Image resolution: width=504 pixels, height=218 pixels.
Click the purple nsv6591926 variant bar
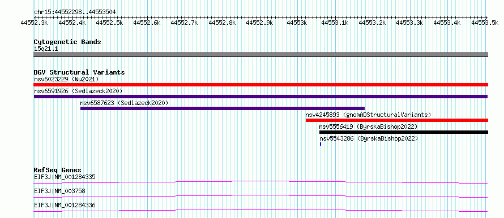260,97
